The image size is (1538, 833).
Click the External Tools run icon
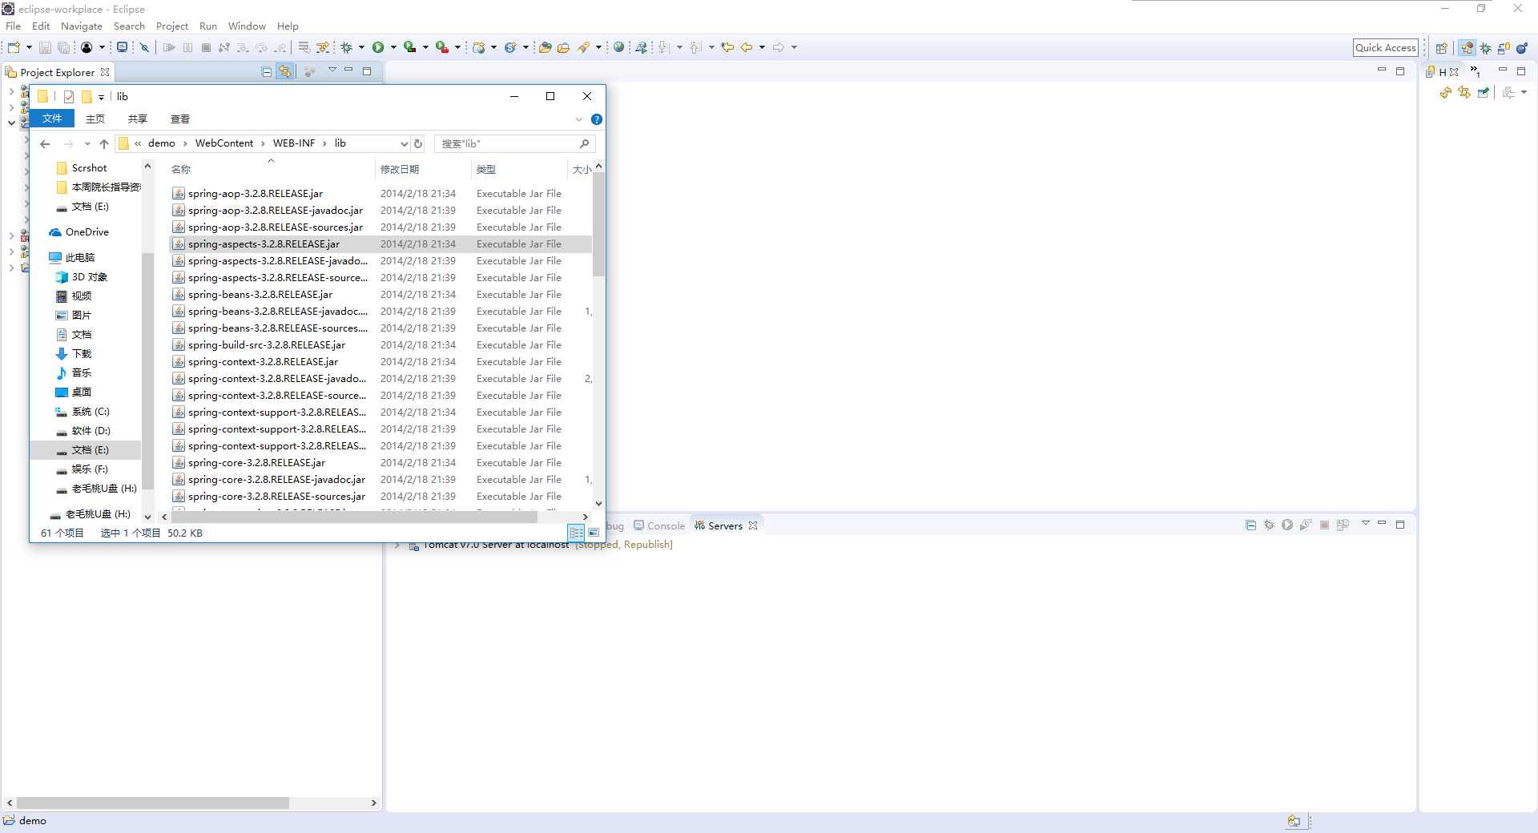pyautogui.click(x=441, y=47)
